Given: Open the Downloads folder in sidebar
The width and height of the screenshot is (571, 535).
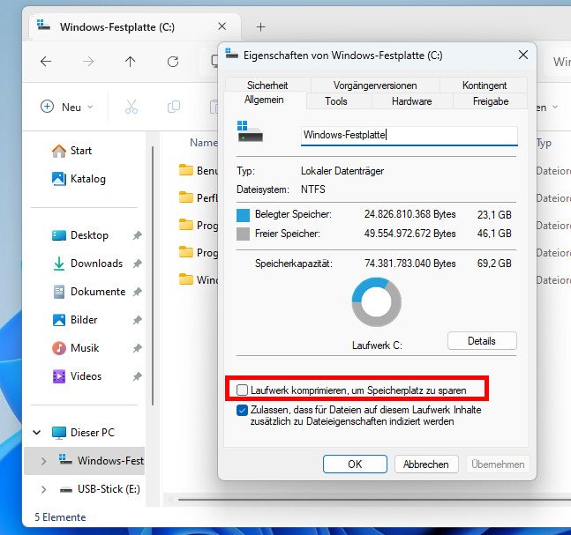Looking at the screenshot, I should click(x=95, y=264).
